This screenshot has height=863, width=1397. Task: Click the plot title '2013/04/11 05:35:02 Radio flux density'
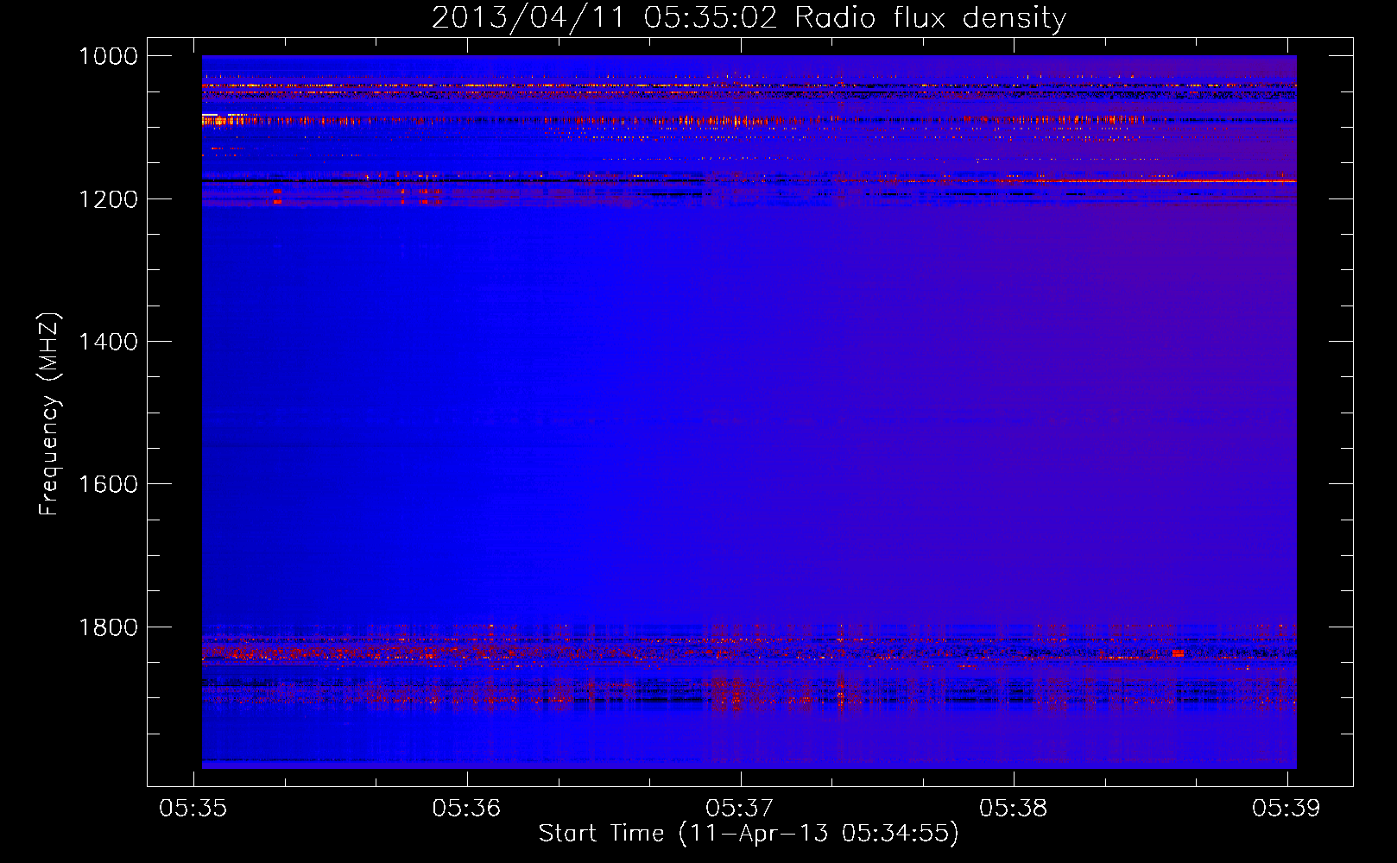[x=749, y=17]
